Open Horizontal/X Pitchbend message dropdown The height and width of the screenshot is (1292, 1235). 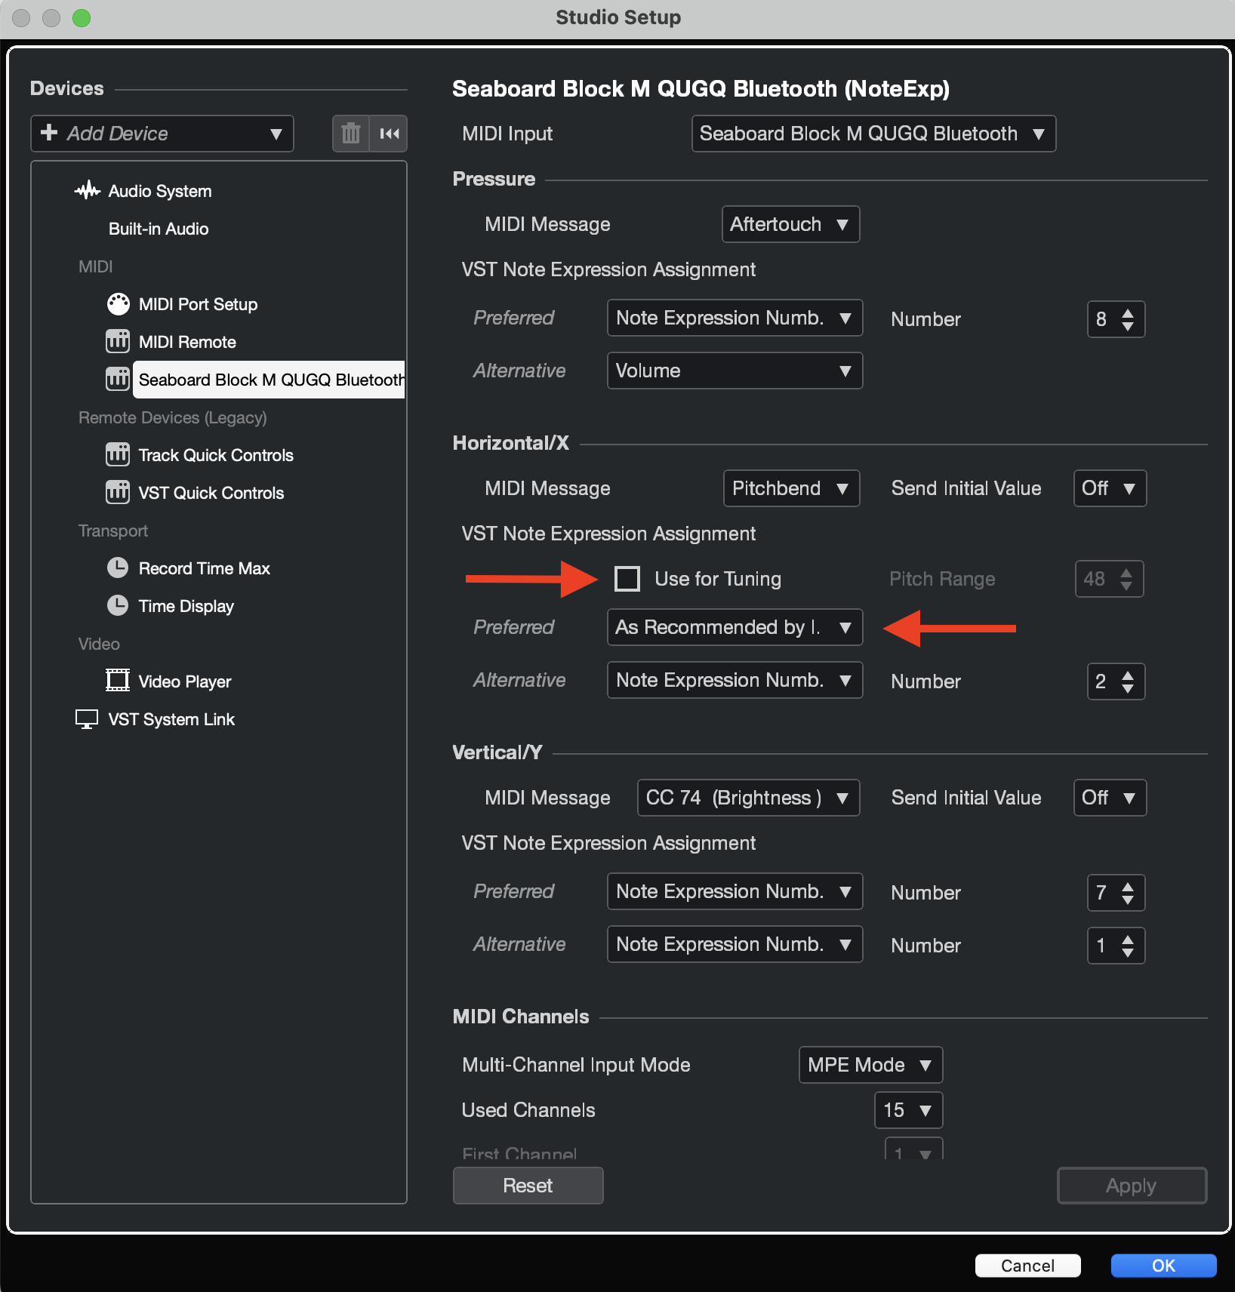791,488
